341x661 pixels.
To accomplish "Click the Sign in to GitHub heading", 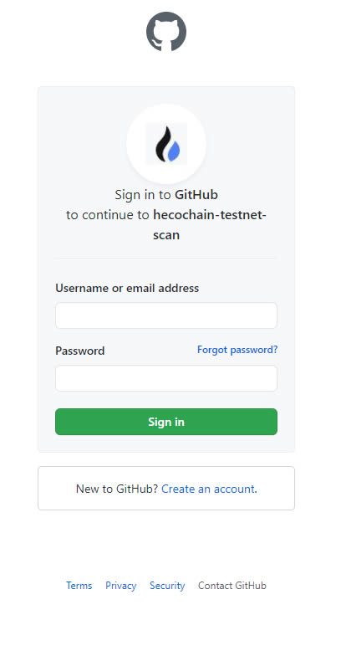I will click(166, 195).
